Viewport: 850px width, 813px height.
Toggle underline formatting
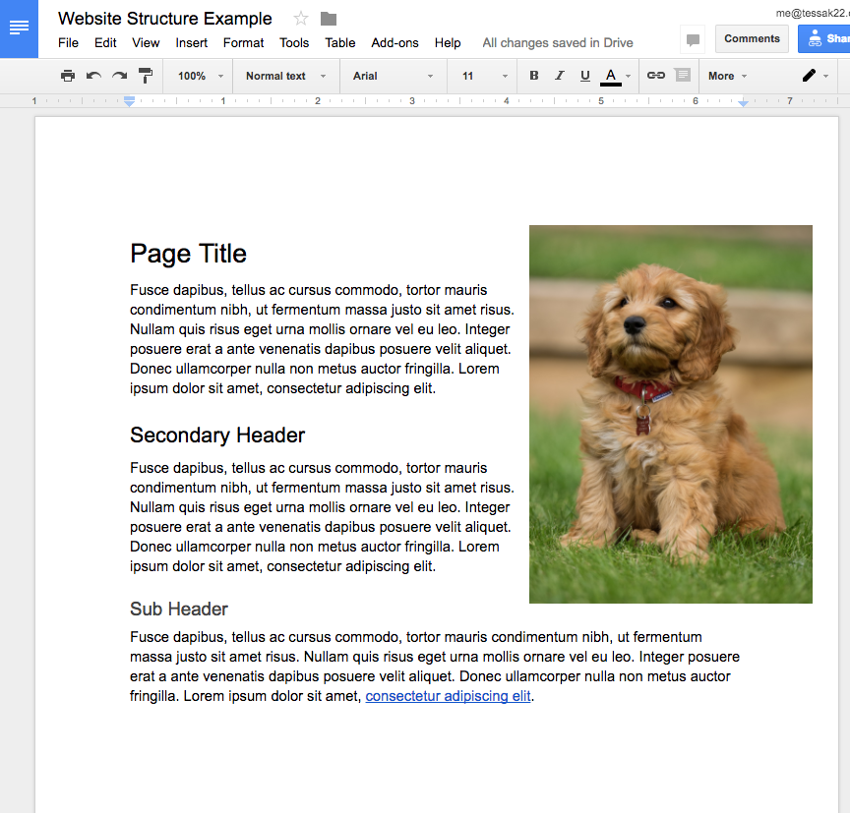(585, 76)
